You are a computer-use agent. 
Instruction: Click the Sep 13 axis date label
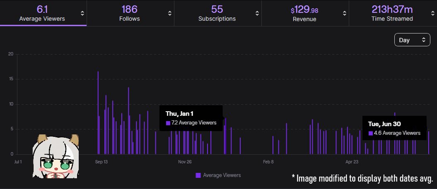101,162
